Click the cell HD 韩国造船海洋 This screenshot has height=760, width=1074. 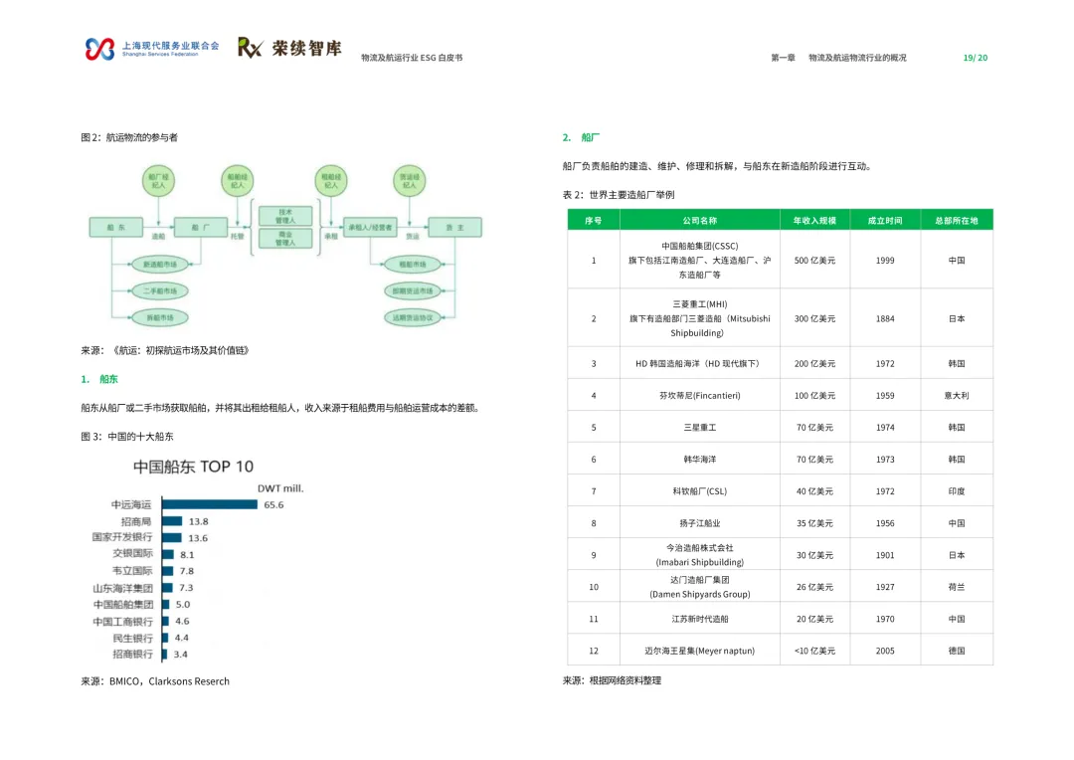(699, 363)
